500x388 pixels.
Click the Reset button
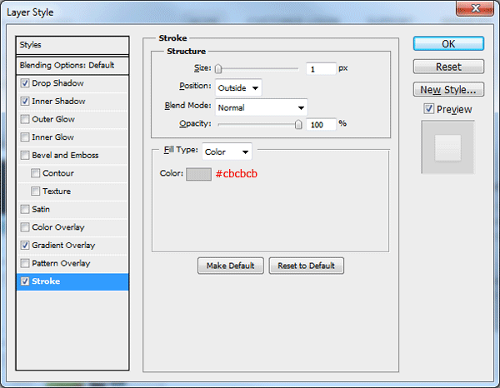448,67
